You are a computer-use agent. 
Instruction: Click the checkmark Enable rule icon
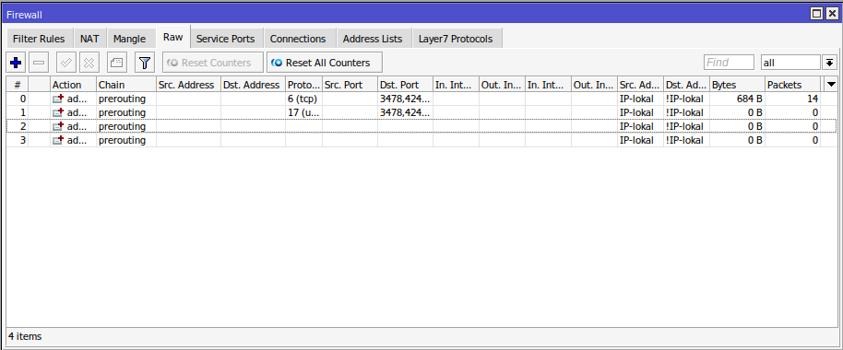click(66, 63)
